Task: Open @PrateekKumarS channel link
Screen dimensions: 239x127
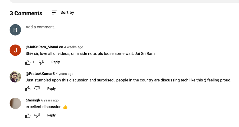Action: (x=40, y=74)
